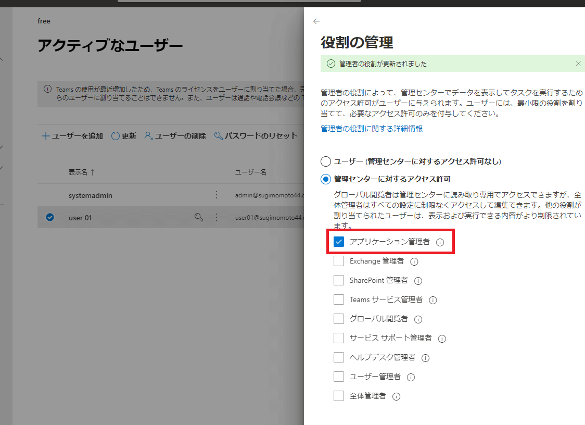
Task: Click the green success checkmark icon
Action: [x=331, y=64]
